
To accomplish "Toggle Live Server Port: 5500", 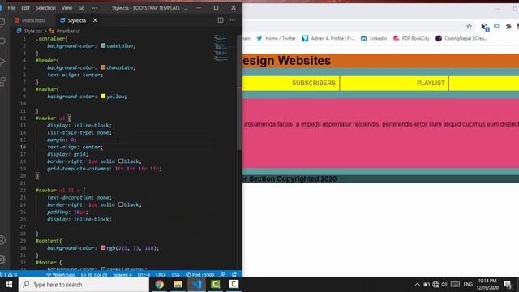I will pos(200,274).
